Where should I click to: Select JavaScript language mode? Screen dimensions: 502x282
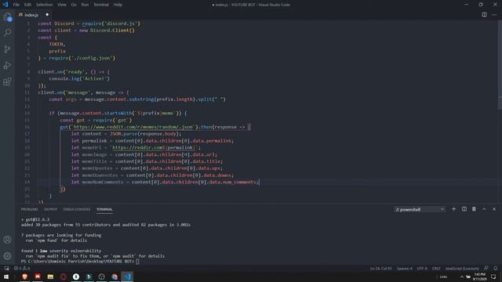[462, 268]
